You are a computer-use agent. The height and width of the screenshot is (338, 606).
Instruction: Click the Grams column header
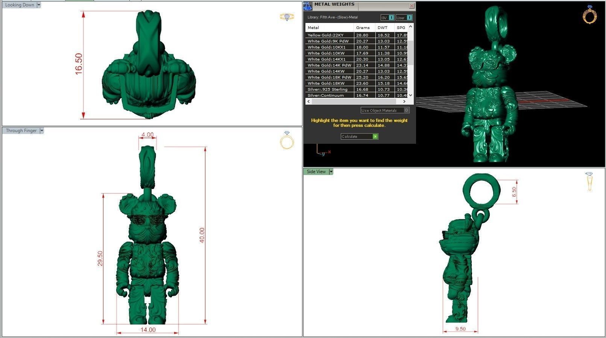coord(365,27)
